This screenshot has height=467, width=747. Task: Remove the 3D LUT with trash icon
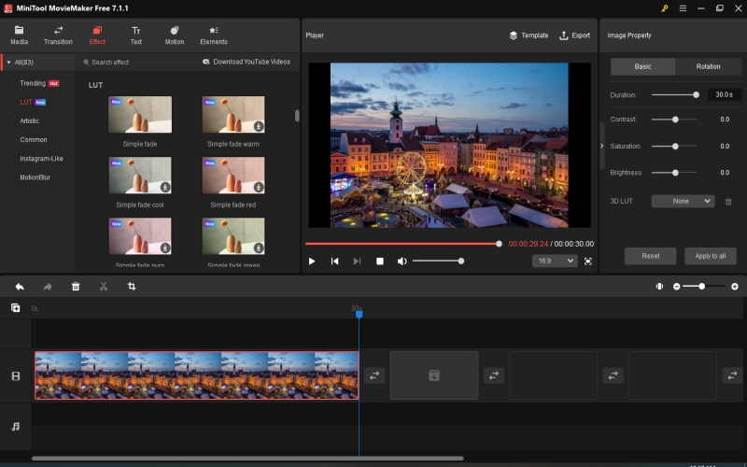click(x=728, y=201)
